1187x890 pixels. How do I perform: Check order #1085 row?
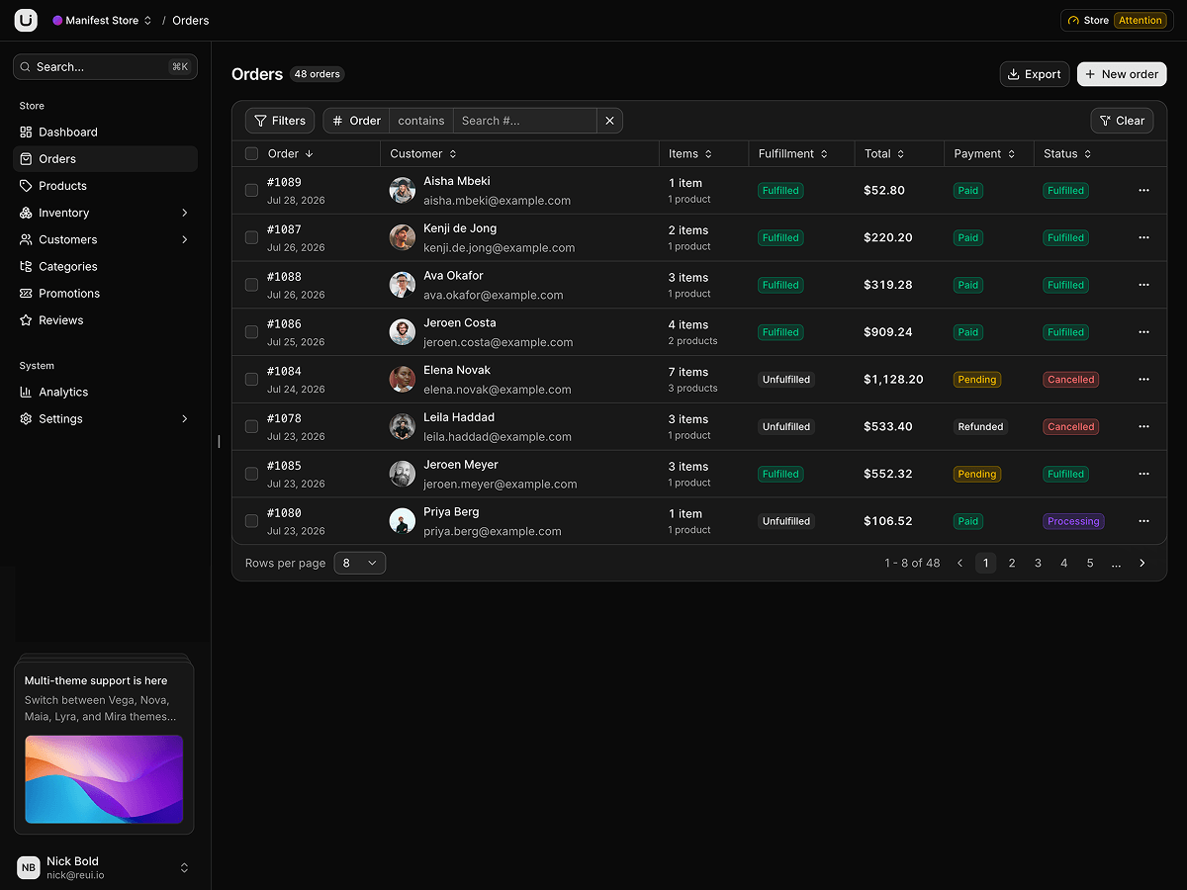coord(251,474)
